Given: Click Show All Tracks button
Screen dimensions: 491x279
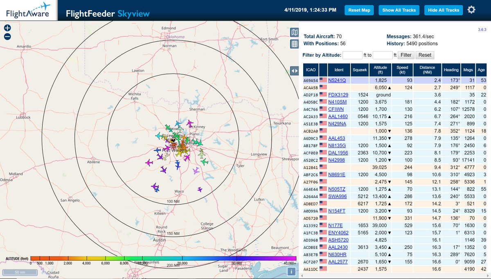Looking at the screenshot, I should (x=399, y=10).
